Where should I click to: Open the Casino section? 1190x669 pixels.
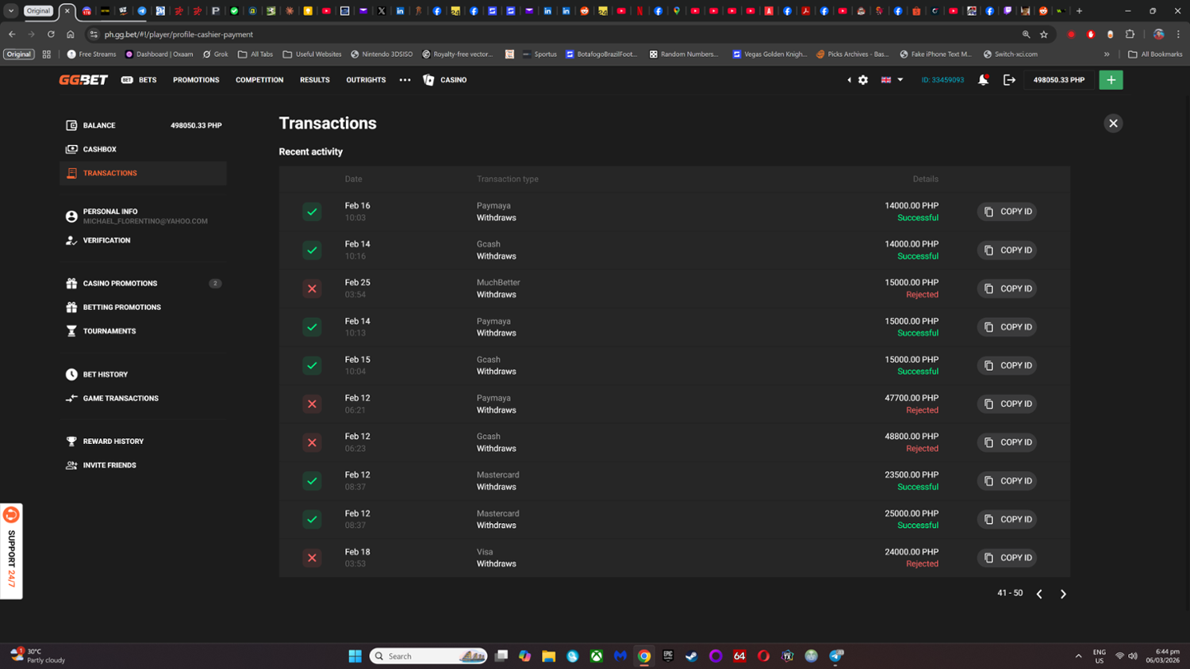(x=445, y=80)
